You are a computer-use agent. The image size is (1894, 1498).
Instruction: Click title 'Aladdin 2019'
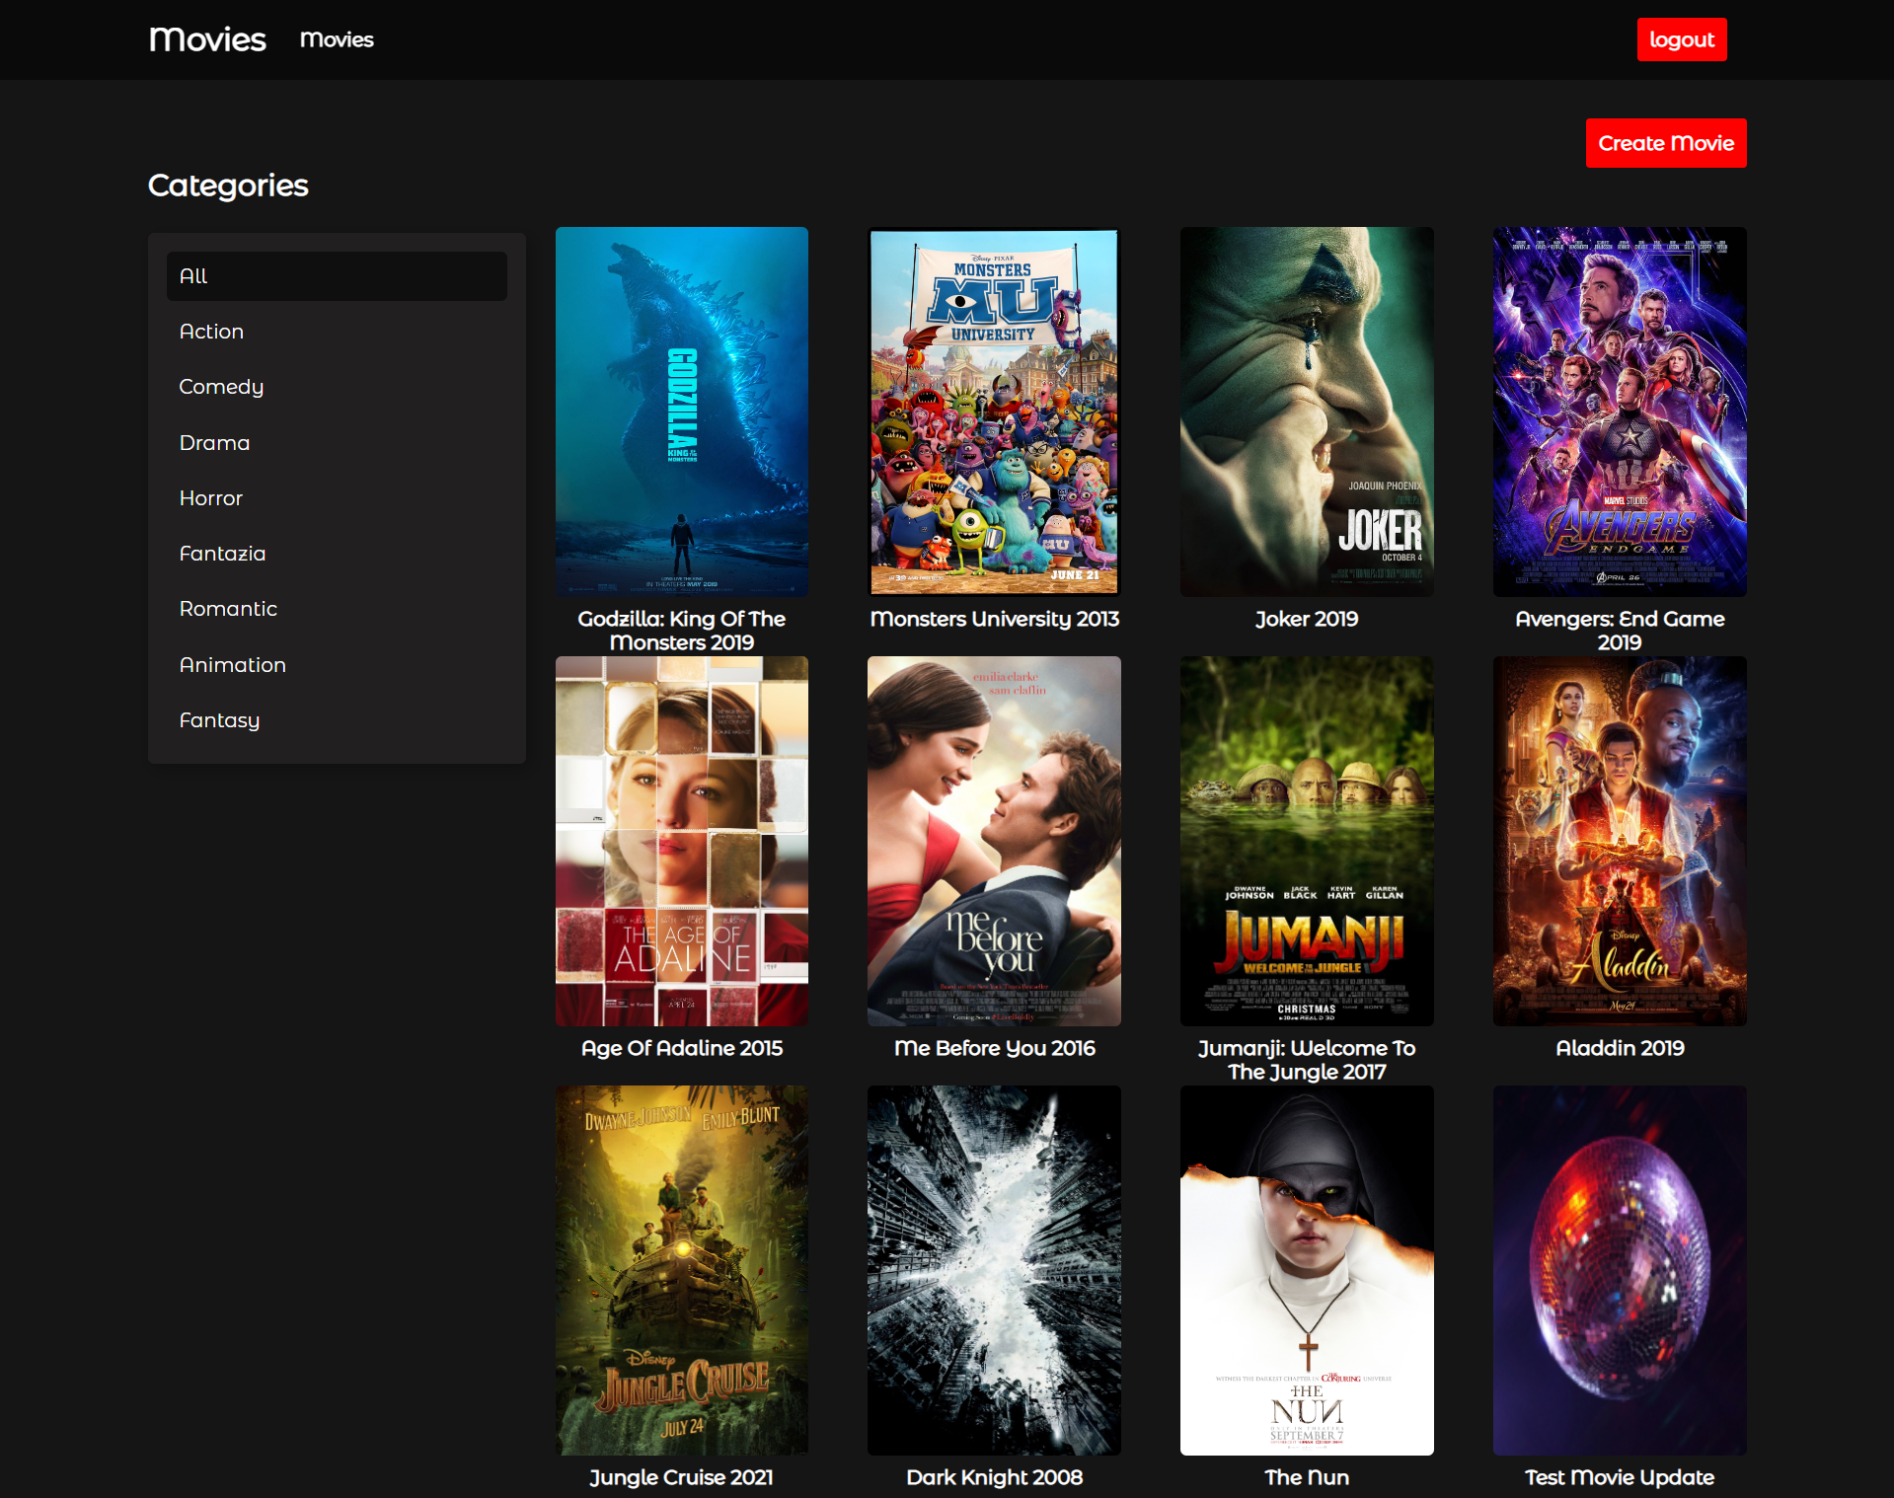[x=1620, y=1048]
